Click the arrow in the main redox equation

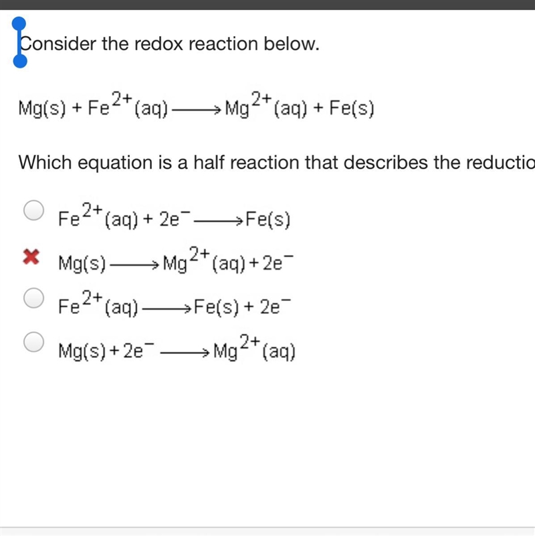(x=197, y=110)
